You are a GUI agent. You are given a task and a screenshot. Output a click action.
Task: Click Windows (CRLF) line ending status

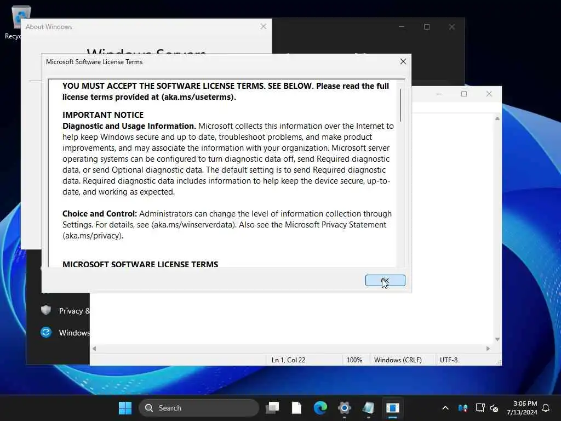(x=398, y=360)
